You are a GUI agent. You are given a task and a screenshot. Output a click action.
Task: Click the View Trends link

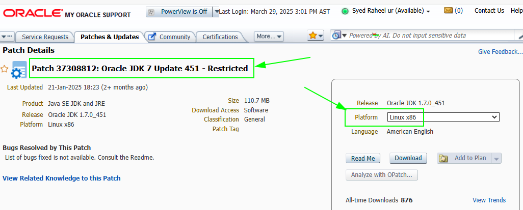click(489, 200)
